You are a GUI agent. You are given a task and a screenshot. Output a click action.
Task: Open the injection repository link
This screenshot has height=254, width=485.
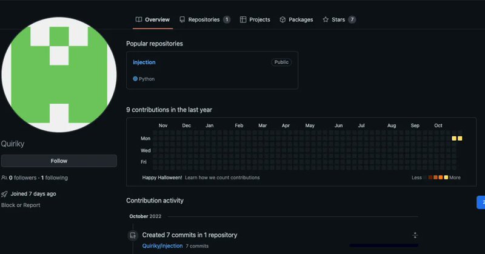[144, 62]
